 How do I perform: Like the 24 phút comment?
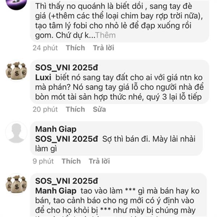pyautogui.click(x=75, y=48)
